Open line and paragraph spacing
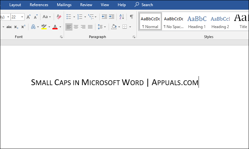The height and width of the screenshot is (149, 249). 100,27
